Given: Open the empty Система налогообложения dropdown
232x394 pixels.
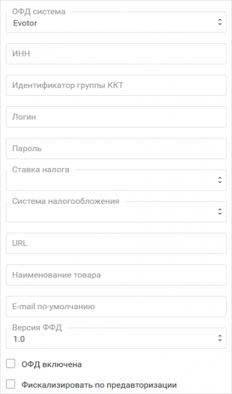Looking at the screenshot, I should click(x=116, y=212).
